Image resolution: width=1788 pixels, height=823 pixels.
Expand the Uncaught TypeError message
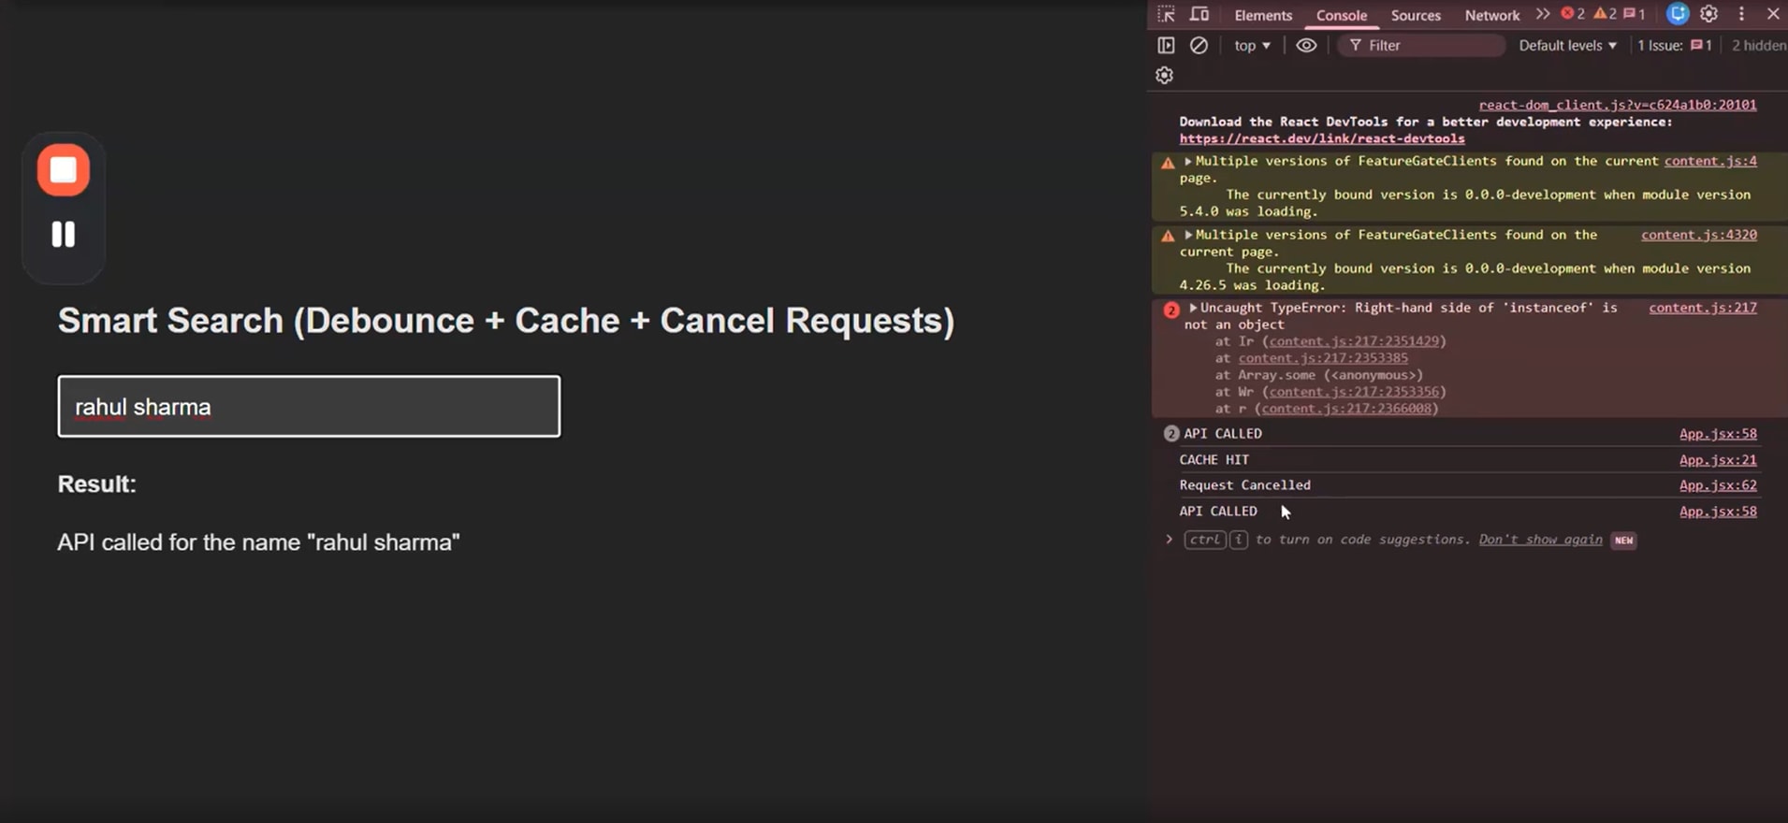point(1193,308)
